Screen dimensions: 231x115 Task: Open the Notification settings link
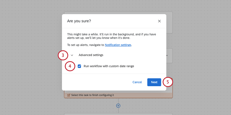pos(118,45)
